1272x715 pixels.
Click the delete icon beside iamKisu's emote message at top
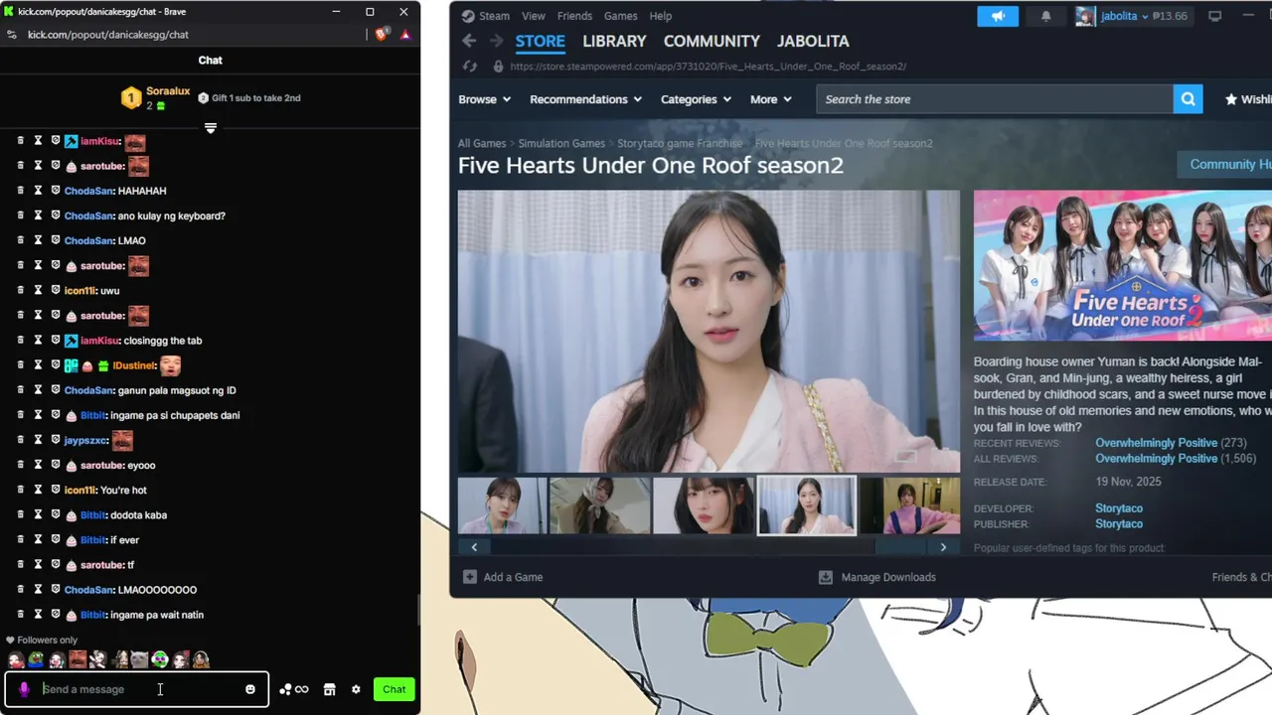(20, 141)
